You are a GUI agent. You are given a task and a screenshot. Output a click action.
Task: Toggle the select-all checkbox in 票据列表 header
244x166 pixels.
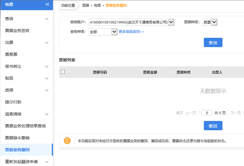63,72
